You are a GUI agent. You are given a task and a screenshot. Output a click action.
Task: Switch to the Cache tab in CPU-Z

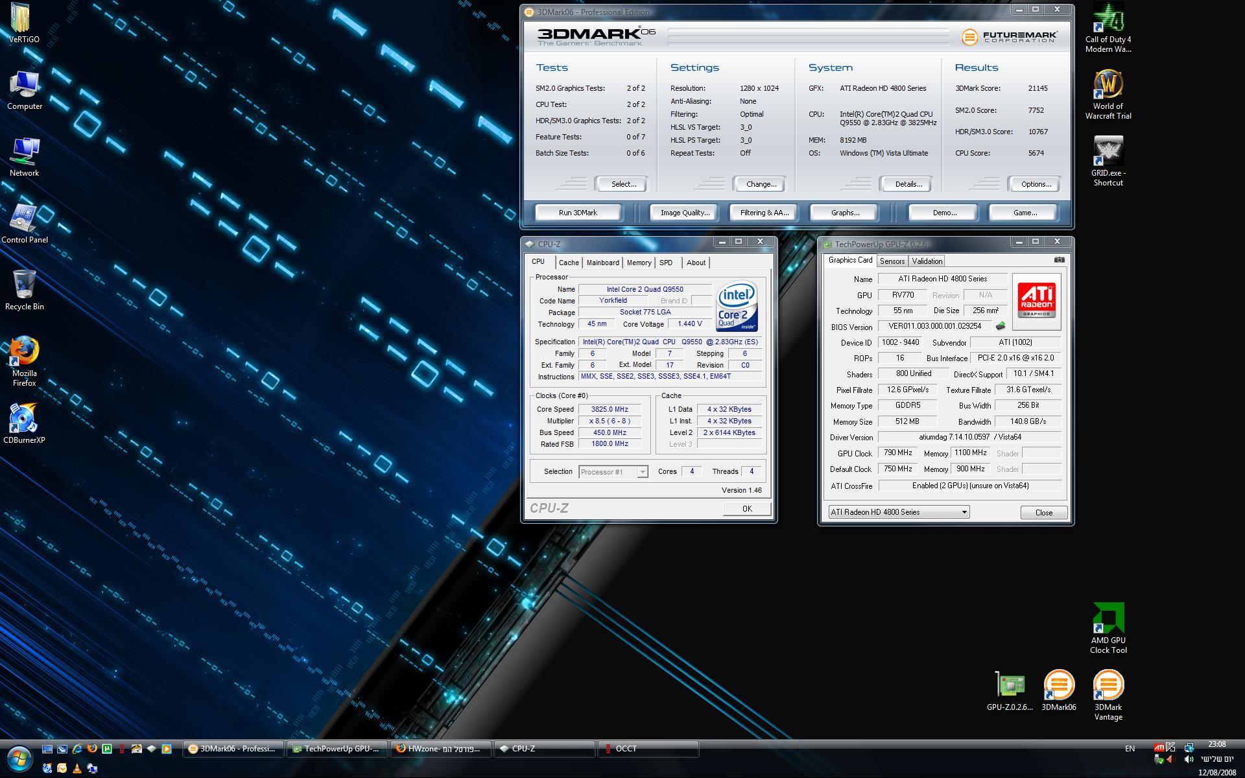[x=569, y=263]
